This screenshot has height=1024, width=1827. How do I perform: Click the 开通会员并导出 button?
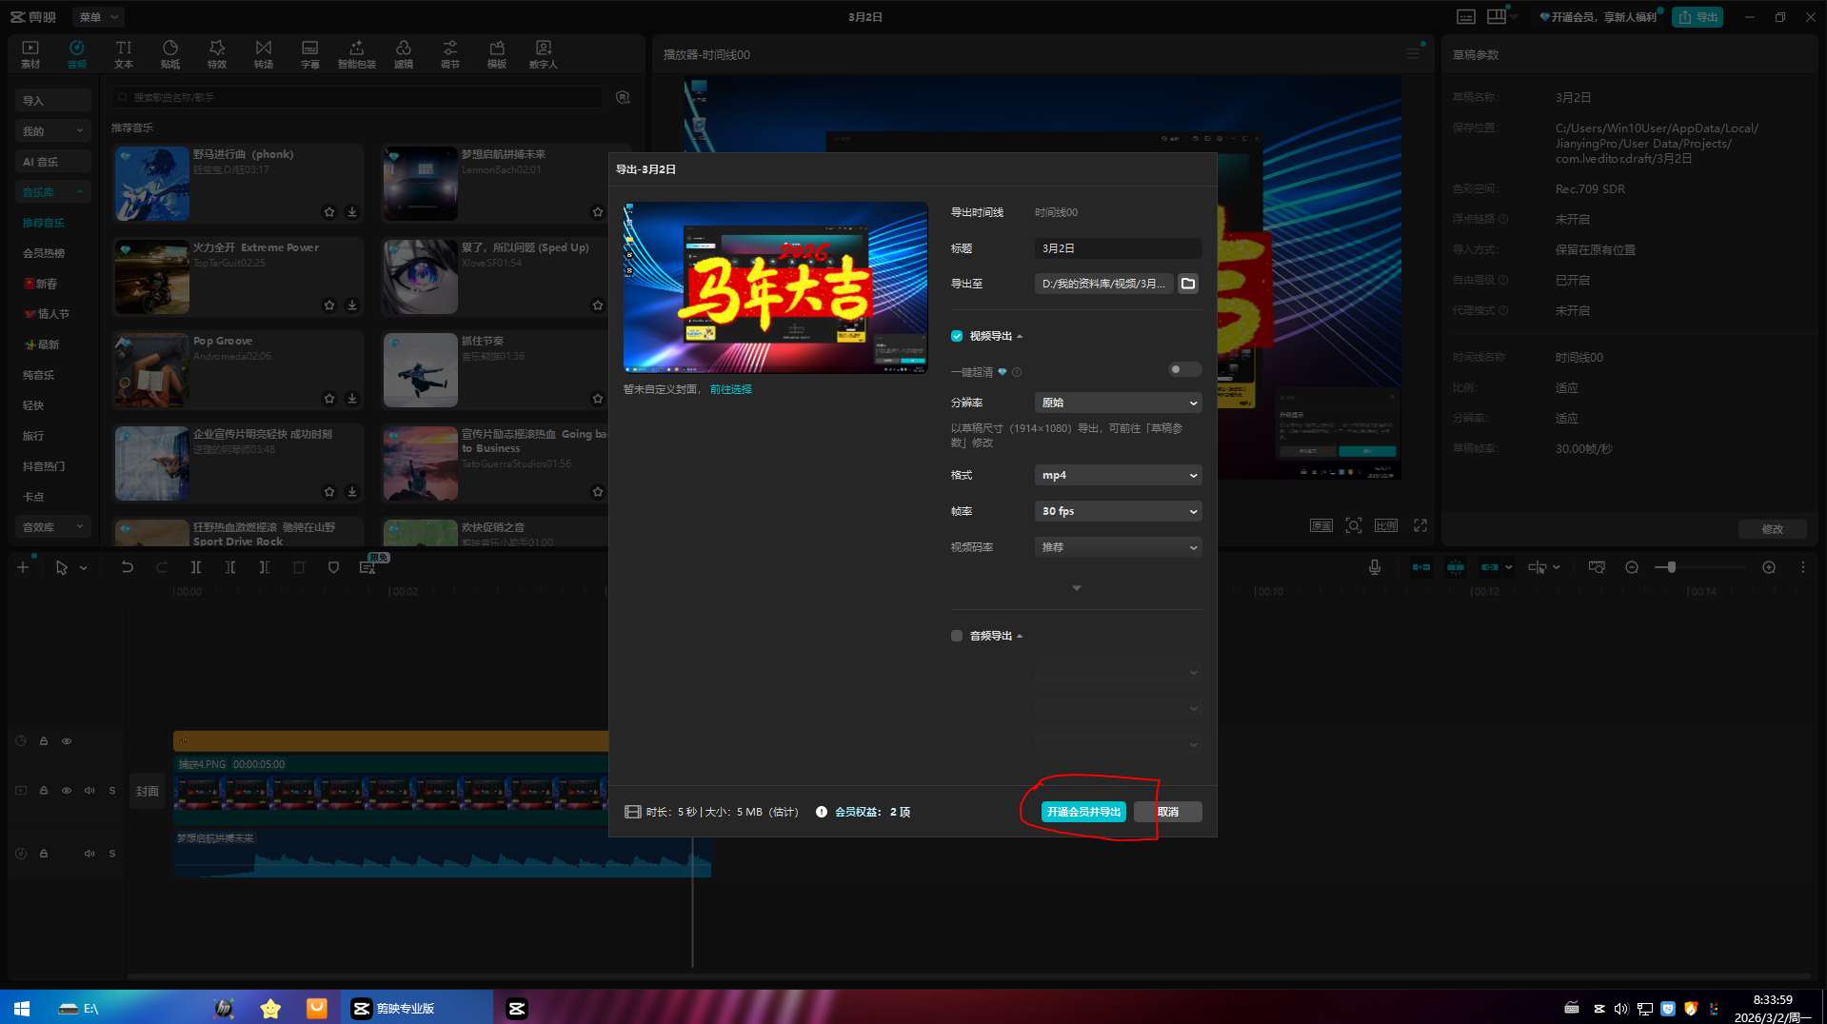click(1083, 812)
